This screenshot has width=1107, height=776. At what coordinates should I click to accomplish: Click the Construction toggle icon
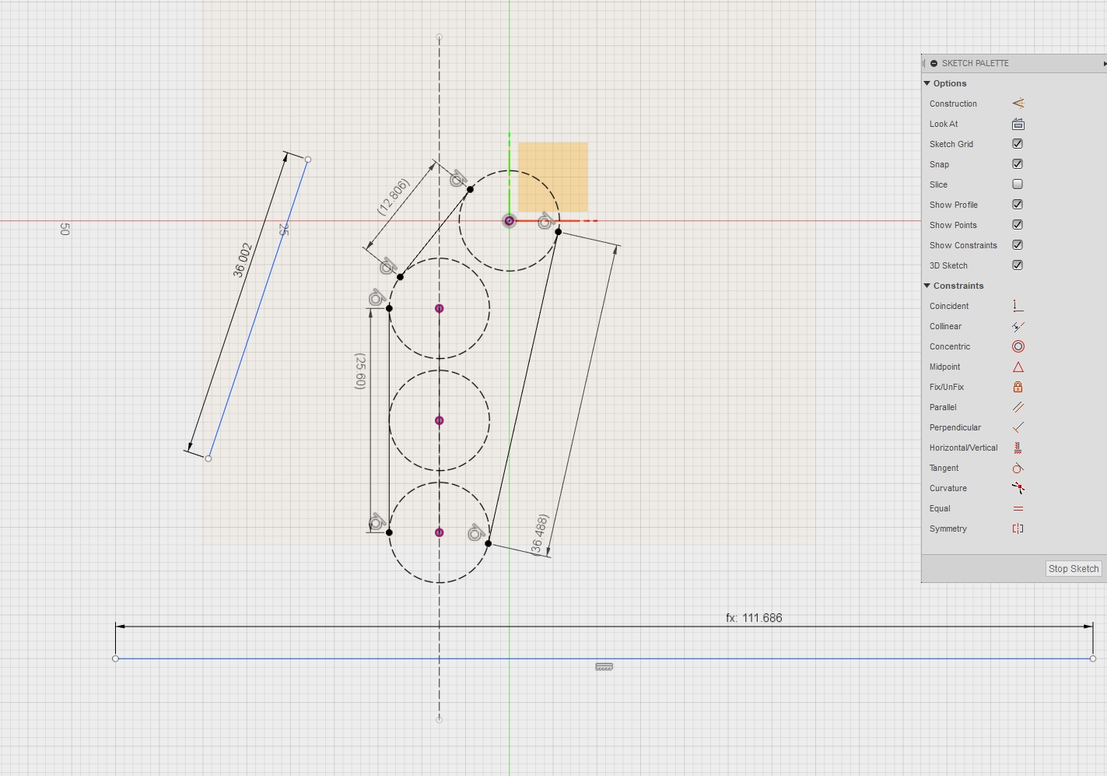[1018, 103]
